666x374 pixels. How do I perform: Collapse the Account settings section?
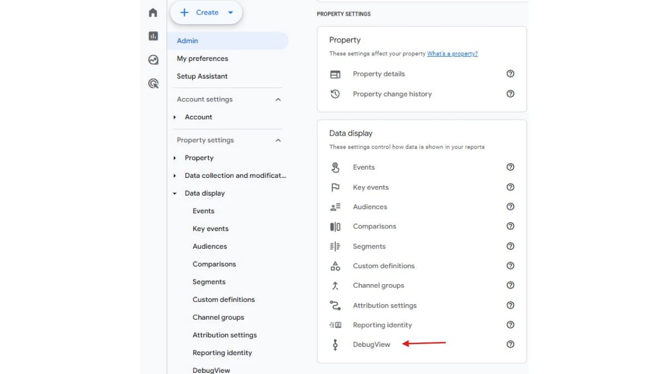(x=278, y=100)
